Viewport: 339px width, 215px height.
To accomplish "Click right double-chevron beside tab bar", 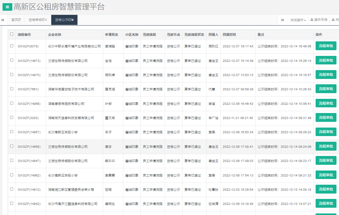I will [x=282, y=20].
